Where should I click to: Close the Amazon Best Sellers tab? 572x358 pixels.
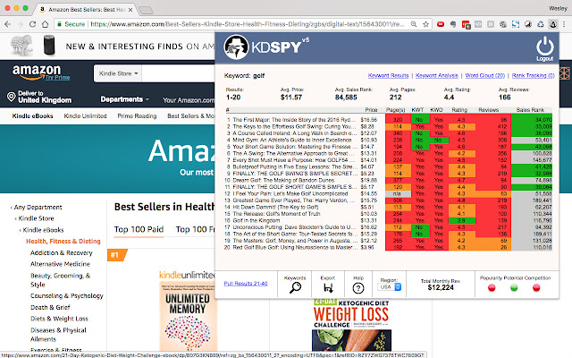(130, 10)
